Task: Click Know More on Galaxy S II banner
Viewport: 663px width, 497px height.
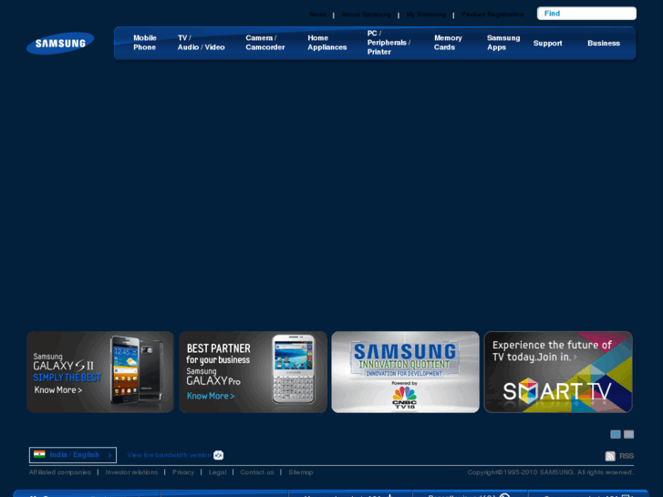Action: point(58,390)
